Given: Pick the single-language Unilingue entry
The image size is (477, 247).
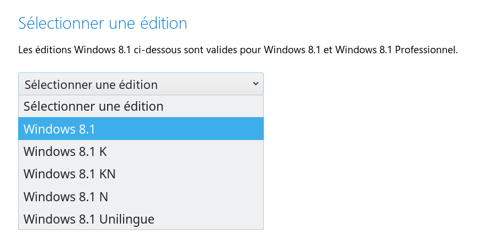Looking at the screenshot, I should point(141,218).
